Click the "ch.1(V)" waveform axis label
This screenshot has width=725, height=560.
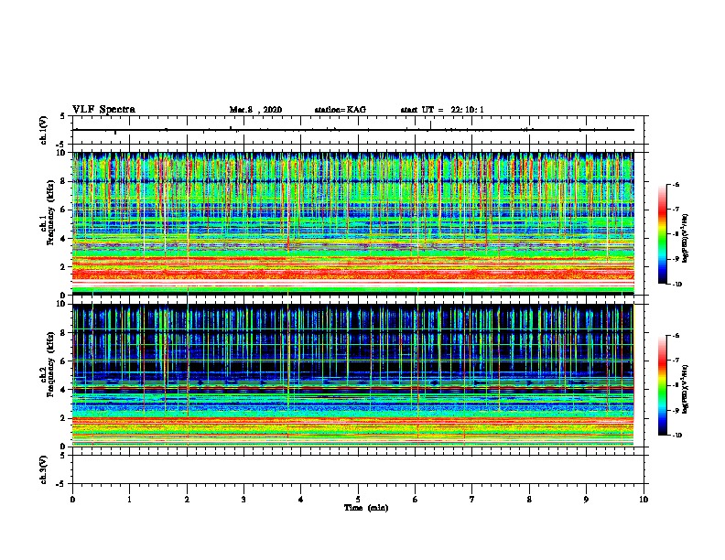coord(43,130)
